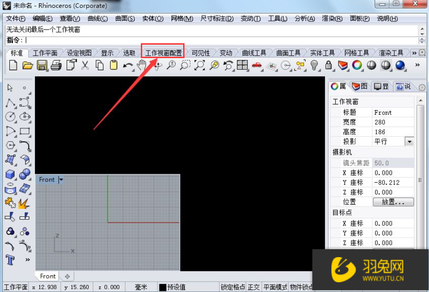Open the 渲染(R) menu

(x=332, y=19)
